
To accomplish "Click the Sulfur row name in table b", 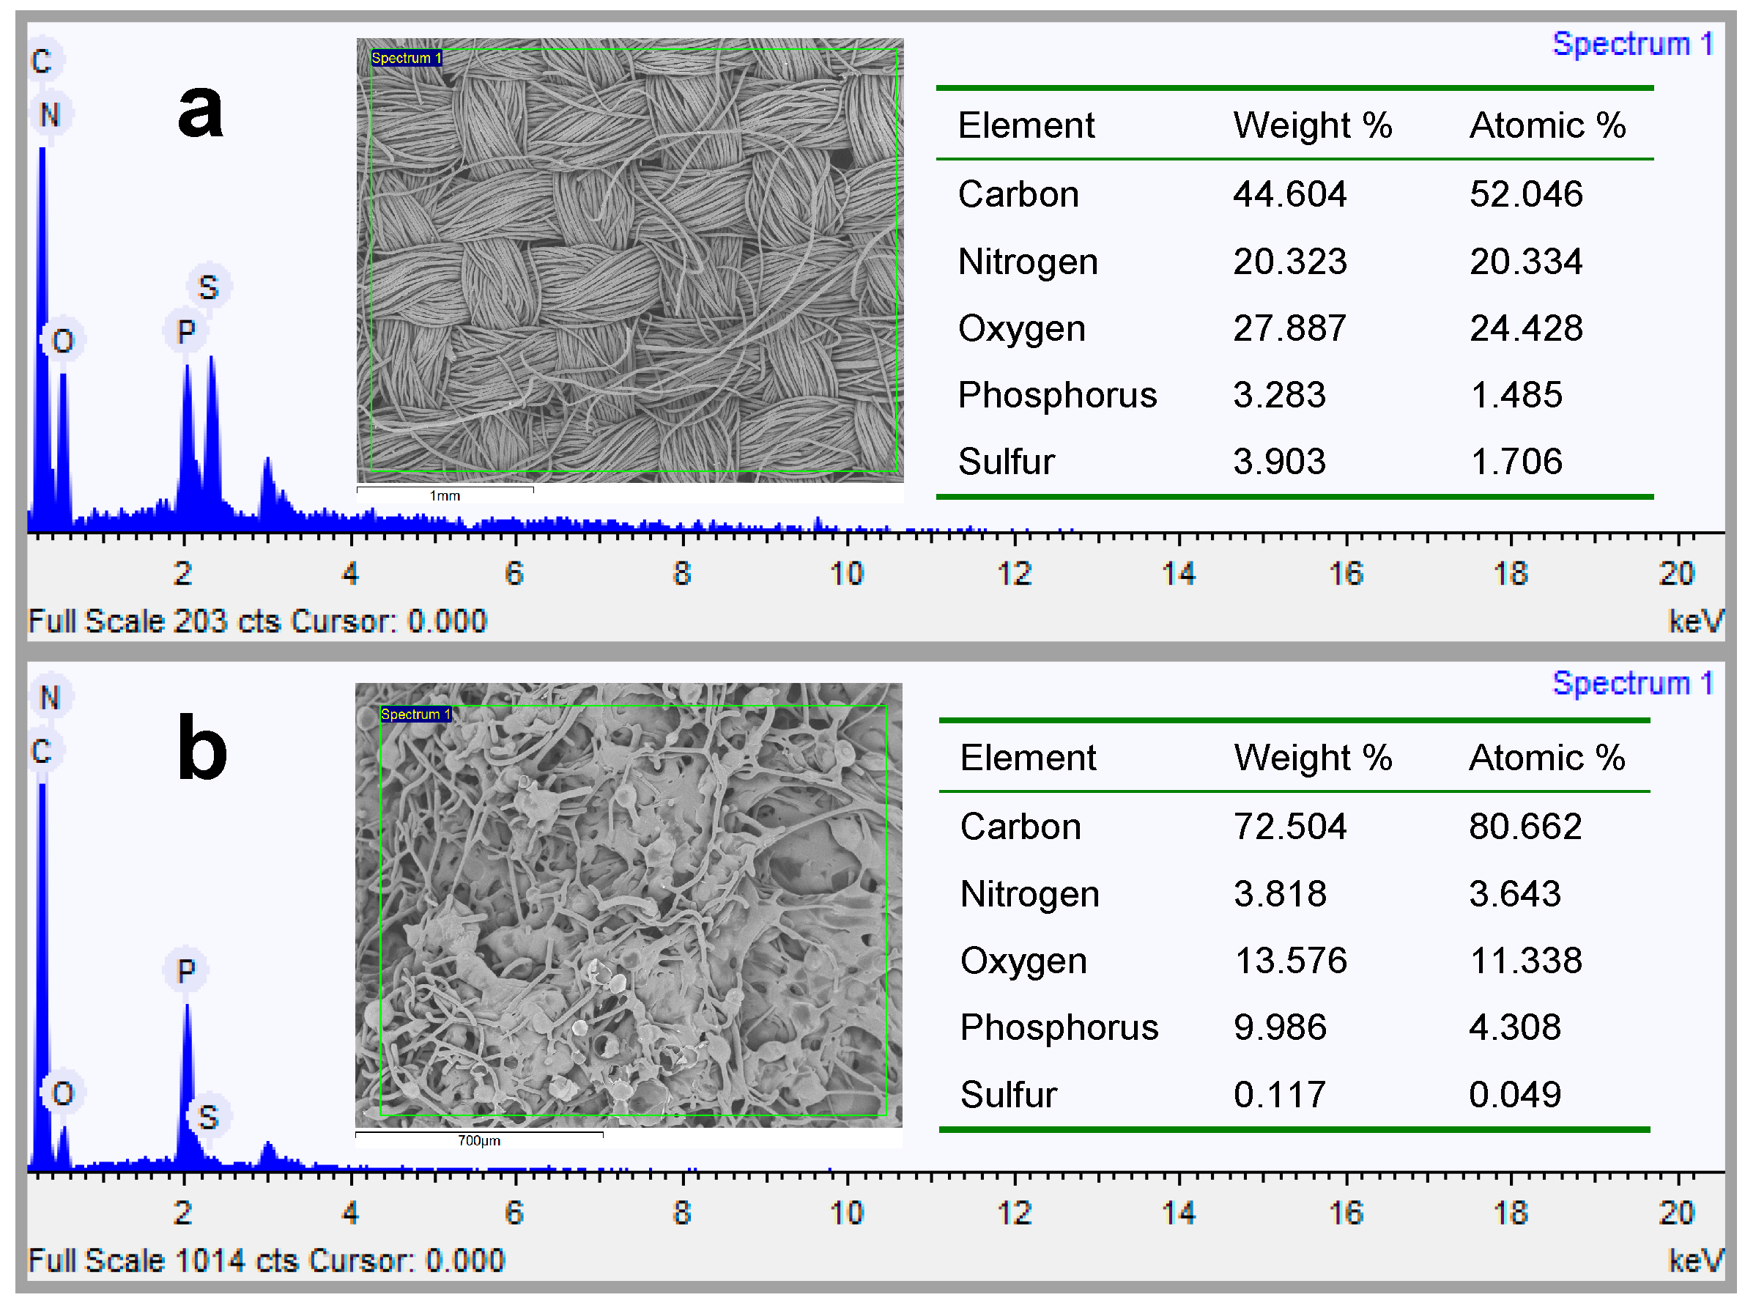I will (1008, 1095).
